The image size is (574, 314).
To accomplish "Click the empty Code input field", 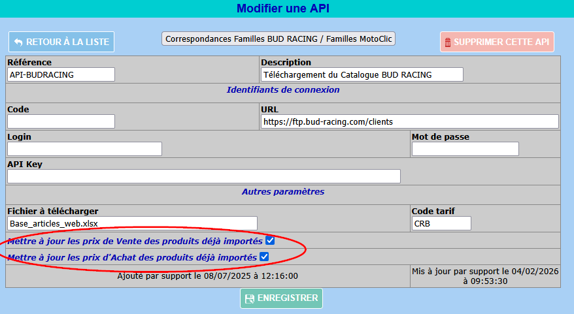I will (x=61, y=121).
